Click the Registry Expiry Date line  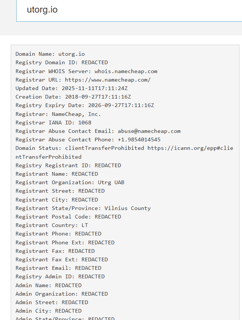pyautogui.click(x=85, y=105)
